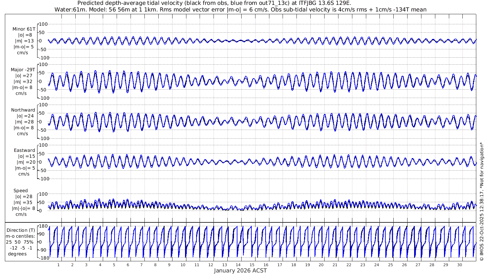
Task: Click '|m-o|= 8' under Major -29T
Action: pos(23,87)
